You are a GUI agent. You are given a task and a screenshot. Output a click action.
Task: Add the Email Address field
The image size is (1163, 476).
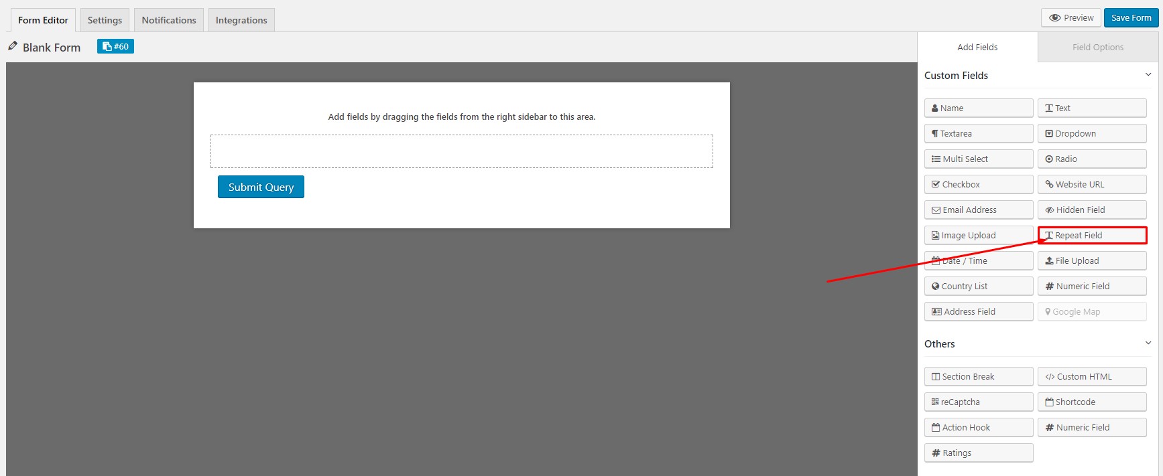979,210
